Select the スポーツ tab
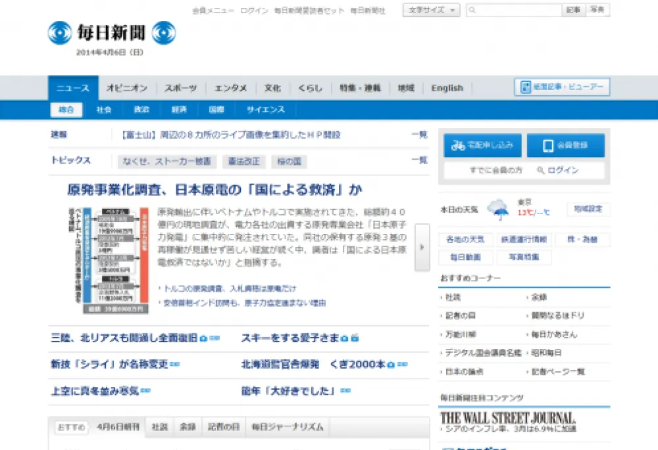 (x=181, y=88)
